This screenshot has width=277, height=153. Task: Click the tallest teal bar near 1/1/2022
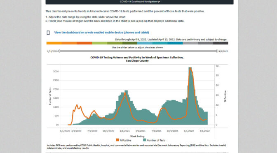coord(190,96)
